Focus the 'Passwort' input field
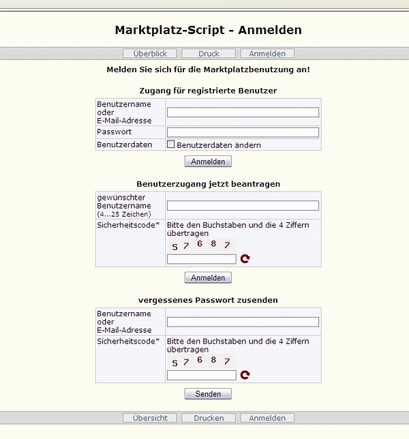Screen dimensions: 409x439 click(x=243, y=132)
